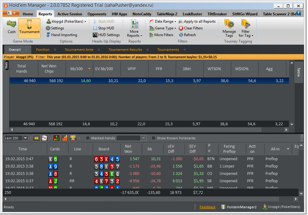Enable Show Known Holecards checkbox

[x=154, y=138]
